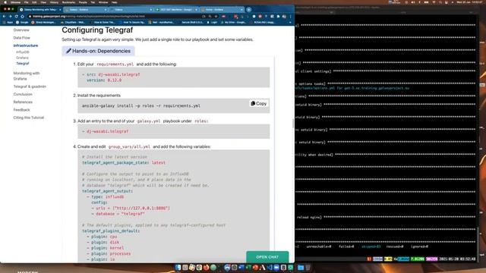Go to Feedback in sidebar

coord(21,110)
